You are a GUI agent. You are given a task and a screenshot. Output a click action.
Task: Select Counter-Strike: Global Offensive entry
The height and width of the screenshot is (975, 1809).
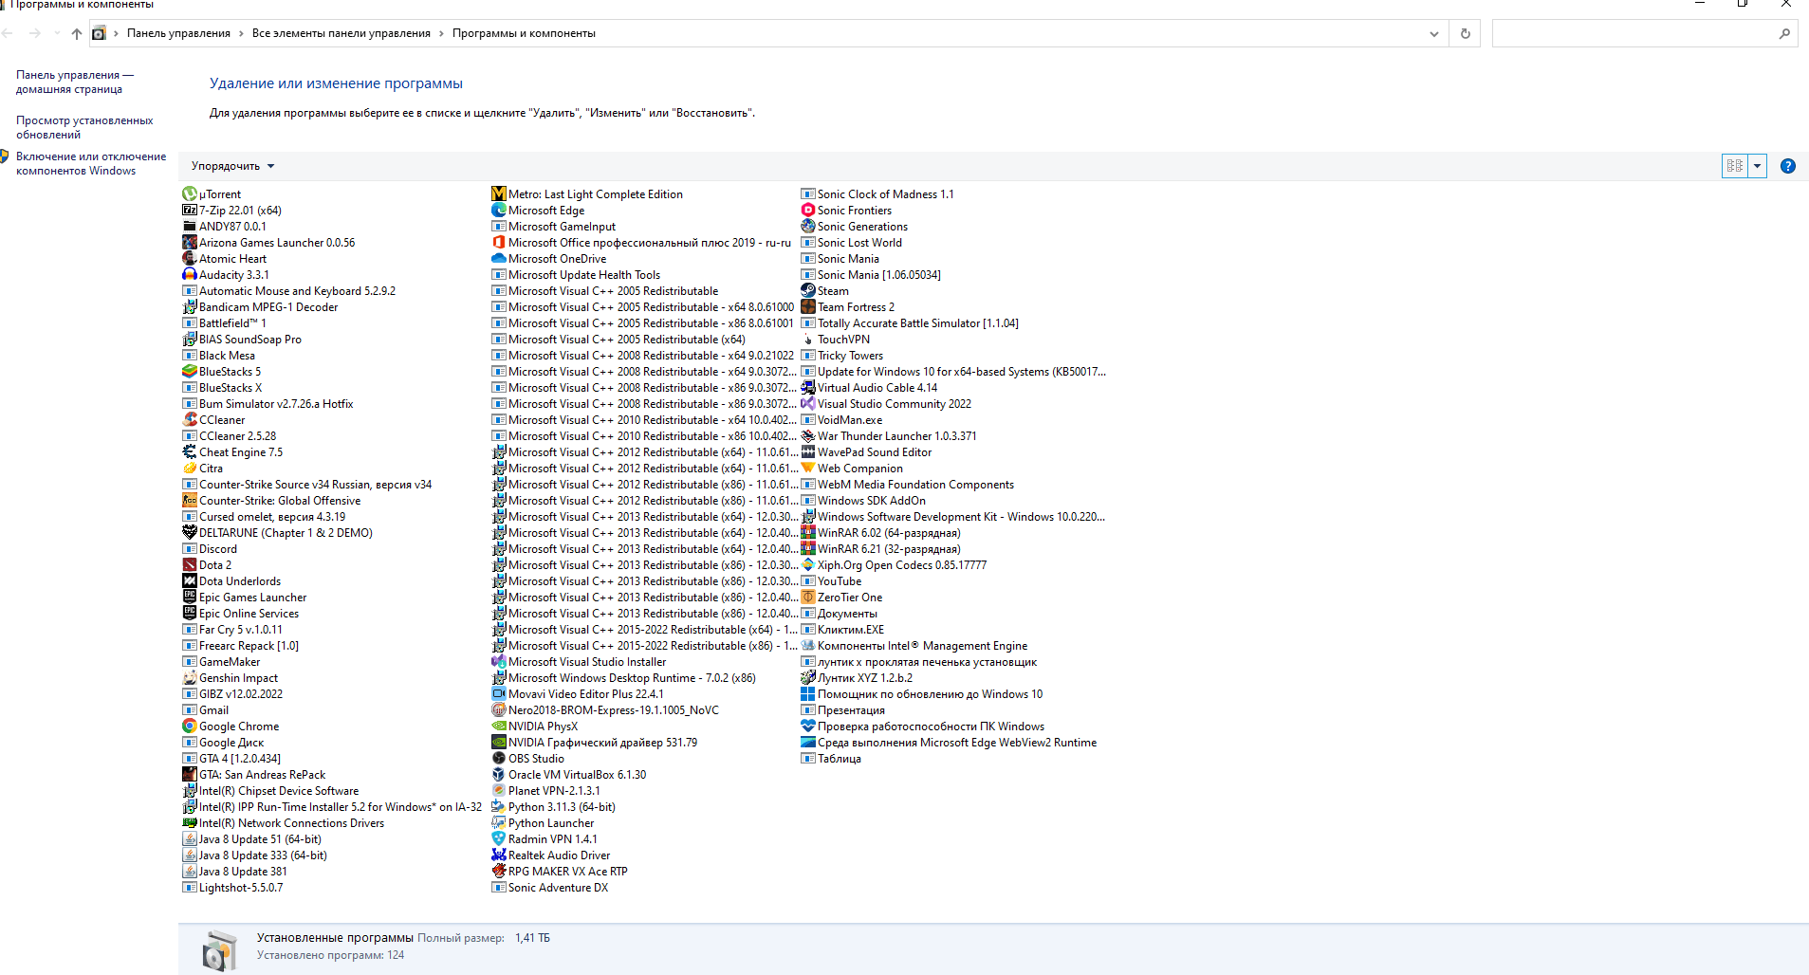pos(271,500)
